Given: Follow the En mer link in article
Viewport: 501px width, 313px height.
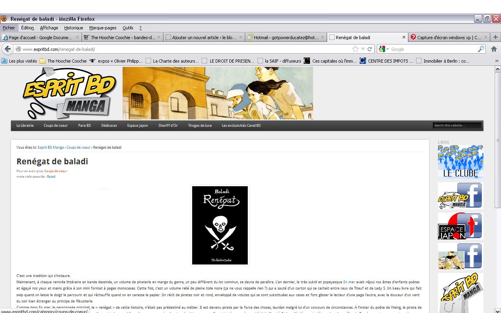Looking at the screenshot, I should (349, 282).
